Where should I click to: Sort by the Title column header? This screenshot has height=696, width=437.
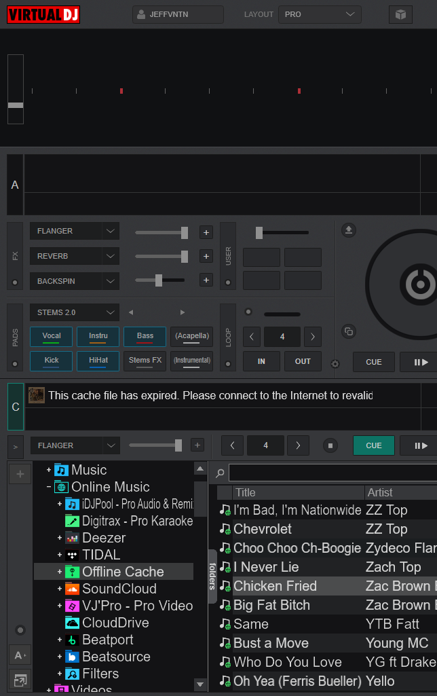(x=298, y=493)
